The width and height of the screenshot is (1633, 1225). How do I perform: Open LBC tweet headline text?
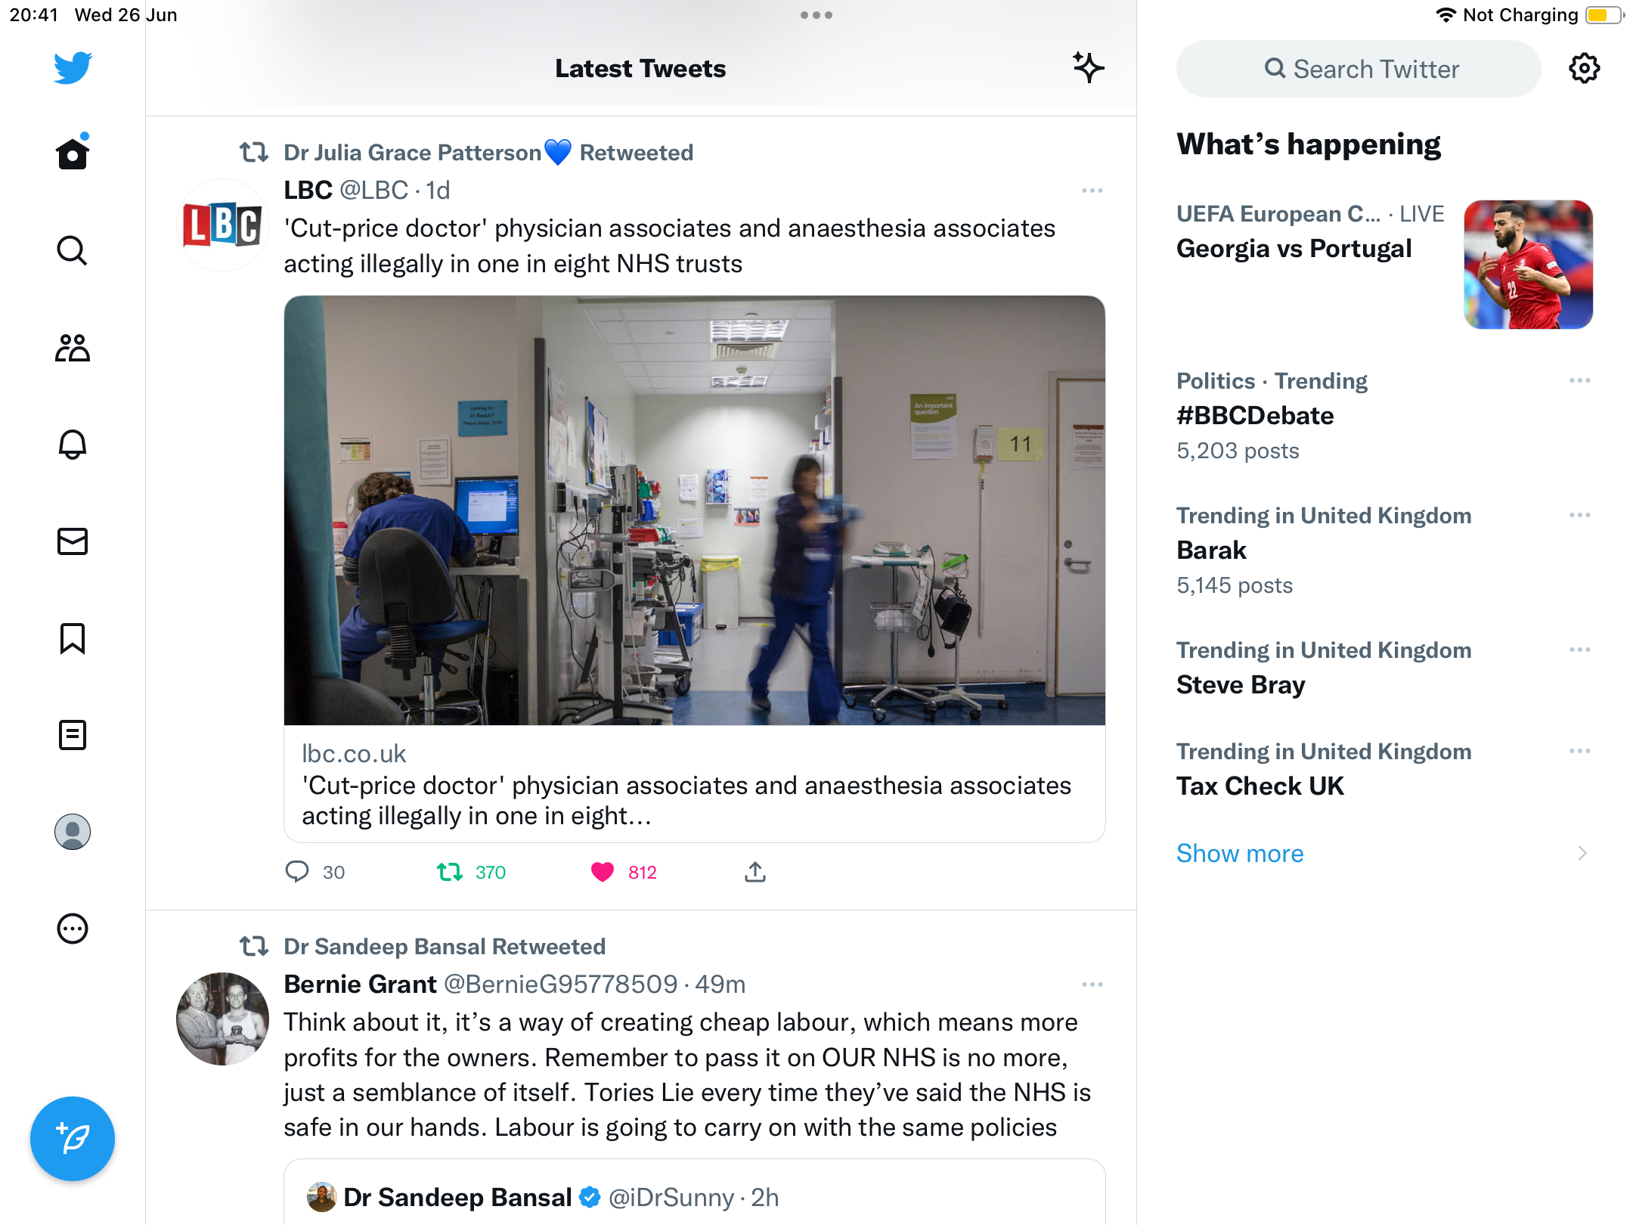click(x=670, y=246)
